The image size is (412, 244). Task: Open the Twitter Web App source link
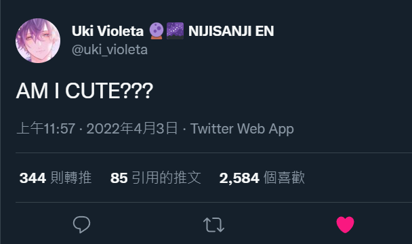pyautogui.click(x=242, y=129)
